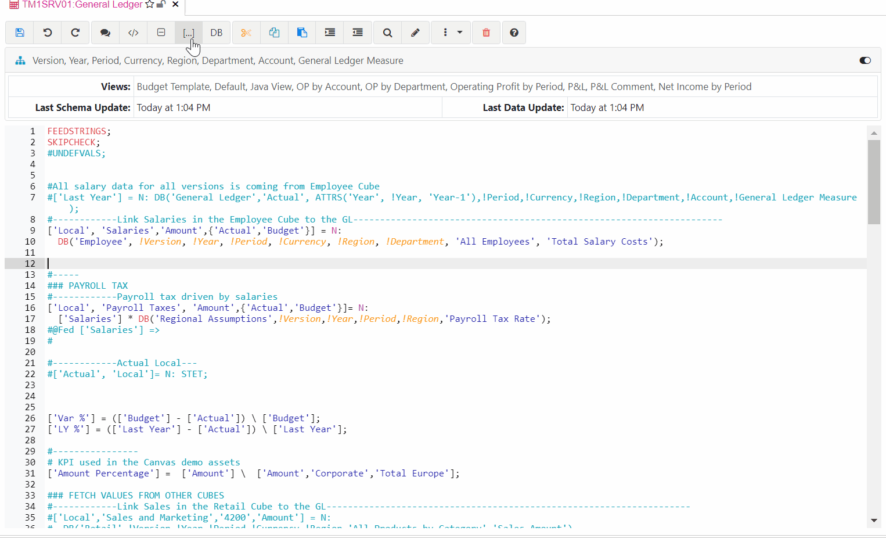The height and width of the screenshot is (538, 886).
Task: Toggle the dark switch on the dimensions bar
Action: 865,60
